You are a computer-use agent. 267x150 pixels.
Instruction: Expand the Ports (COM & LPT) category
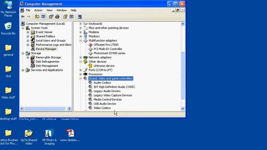pyautogui.click(x=81, y=70)
